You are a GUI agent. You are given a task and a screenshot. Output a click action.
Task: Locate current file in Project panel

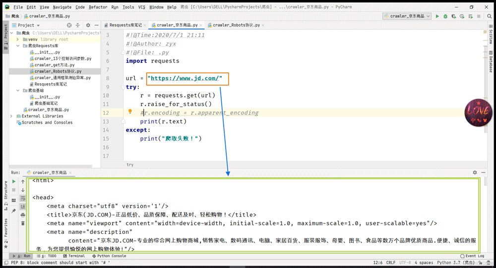point(69,25)
